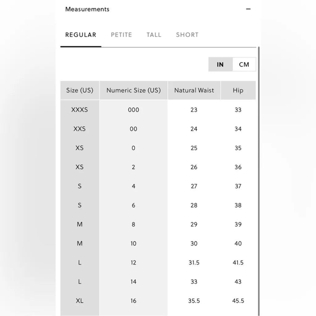Select IN unit toggle
316x316 pixels.
click(220, 64)
